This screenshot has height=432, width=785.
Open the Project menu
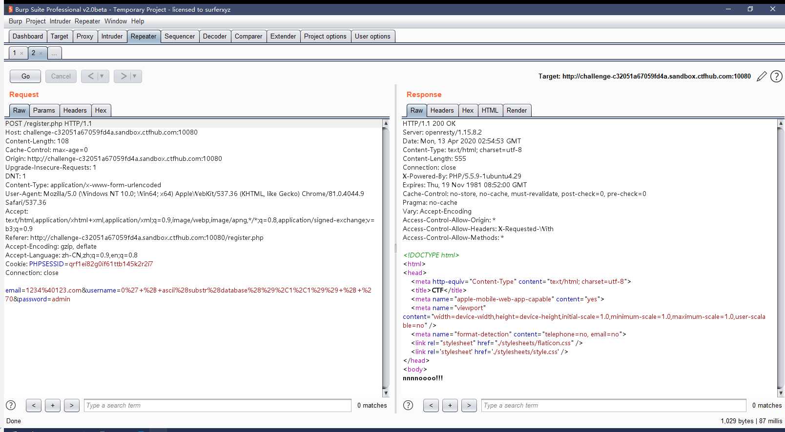[x=36, y=21]
